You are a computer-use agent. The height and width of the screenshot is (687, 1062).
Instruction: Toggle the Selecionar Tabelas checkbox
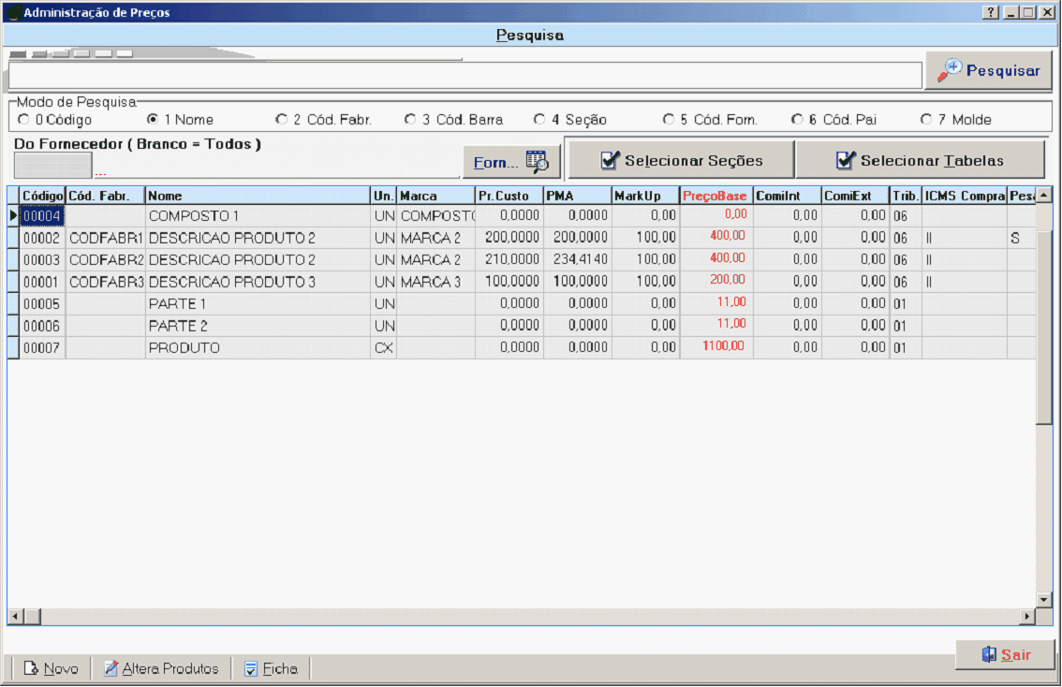[x=846, y=160]
